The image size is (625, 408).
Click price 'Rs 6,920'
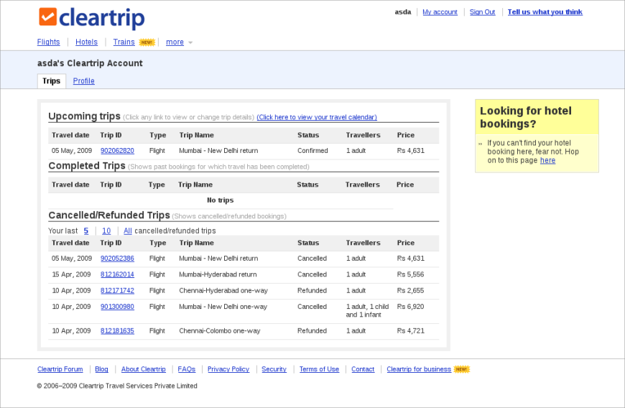[x=410, y=307]
